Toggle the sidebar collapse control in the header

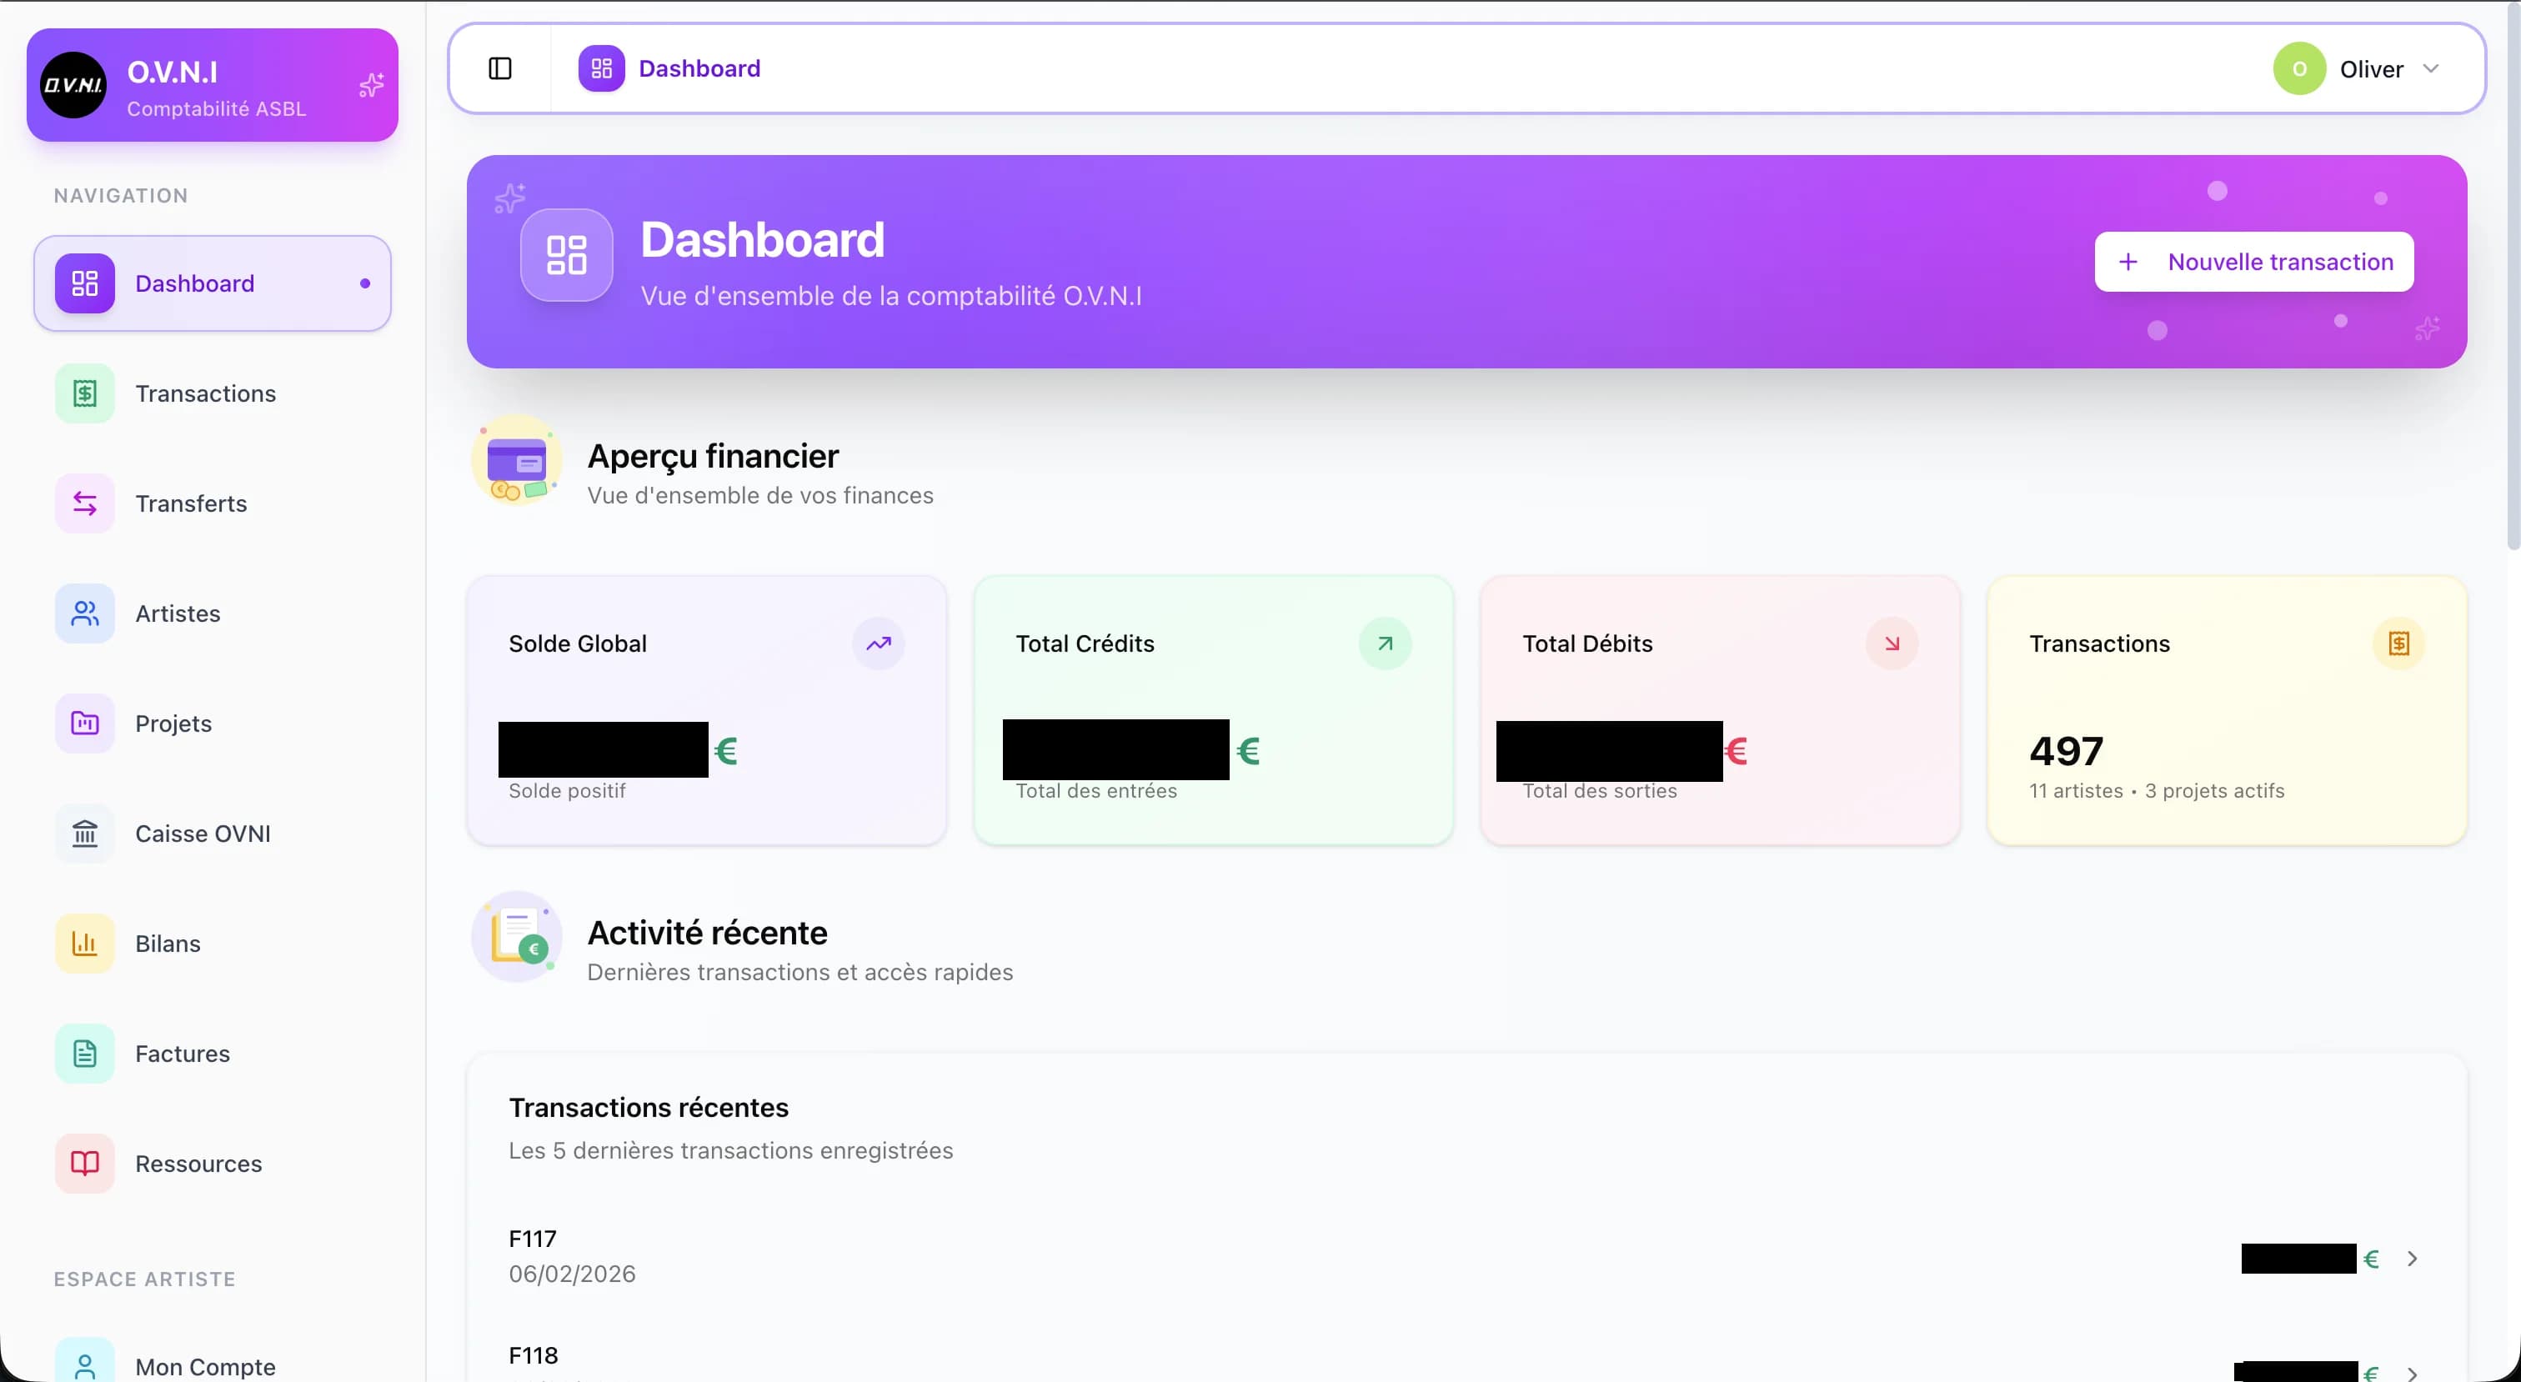[500, 68]
